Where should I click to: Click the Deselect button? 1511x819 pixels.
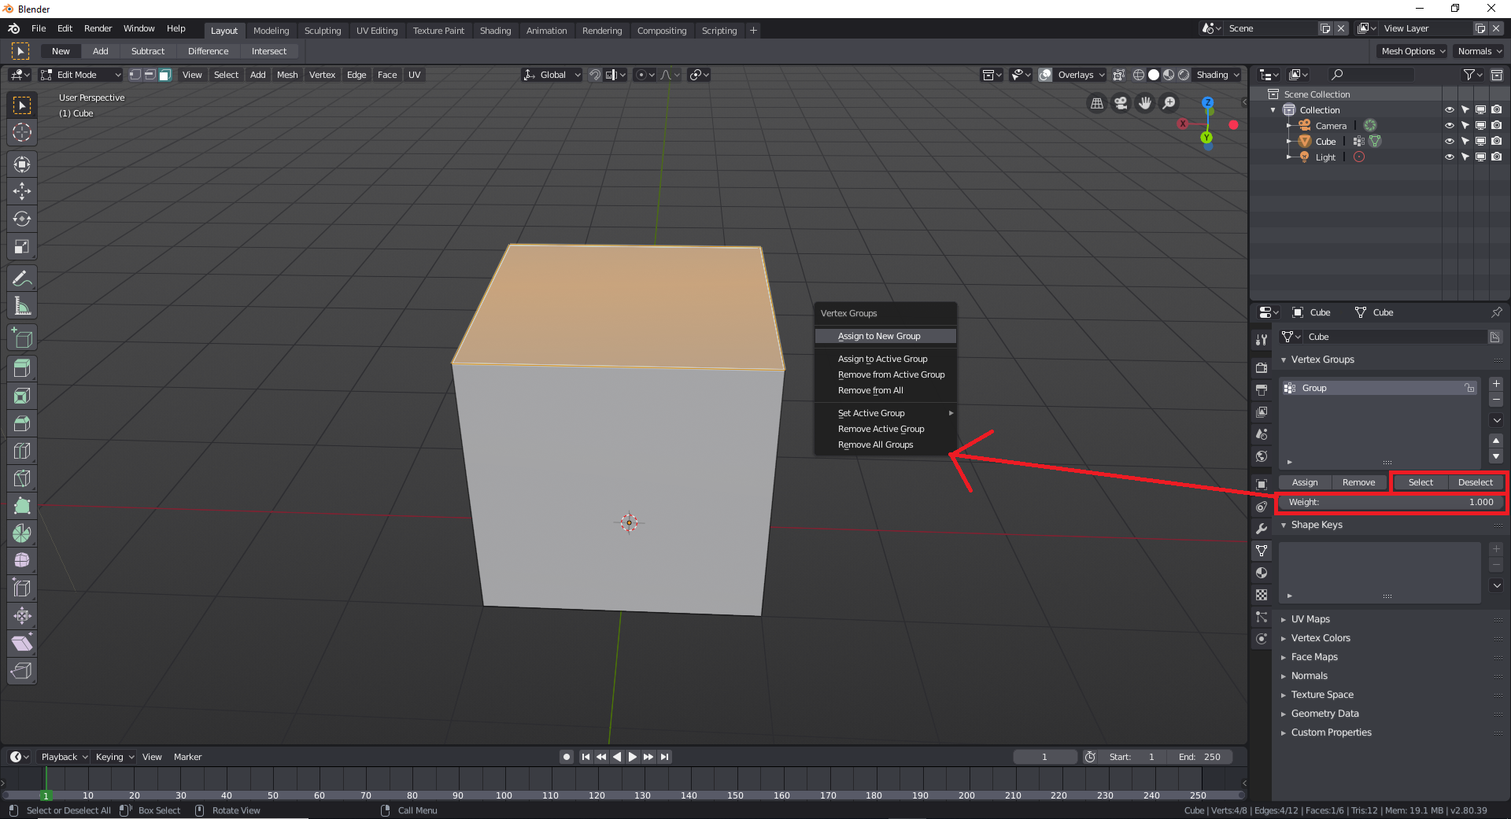coord(1475,482)
